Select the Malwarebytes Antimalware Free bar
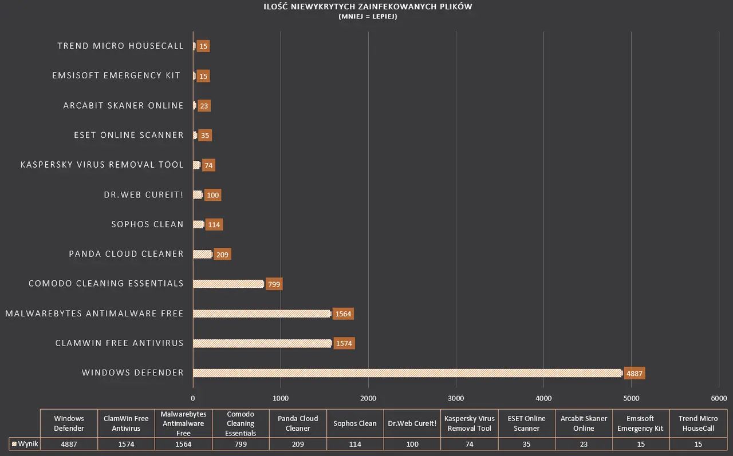 click(262, 314)
